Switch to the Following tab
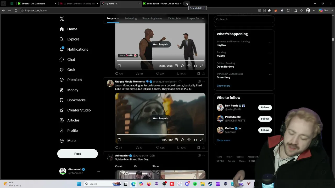The width and height of the screenshot is (335, 188). [x=131, y=19]
